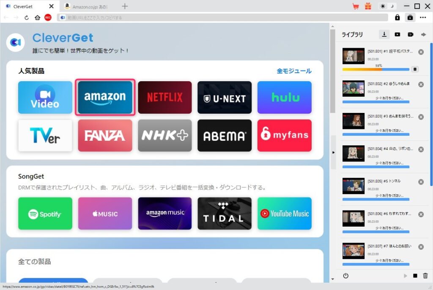Collapse the library sidebar with arrow handle
433x290 pixels.
pos(332,152)
